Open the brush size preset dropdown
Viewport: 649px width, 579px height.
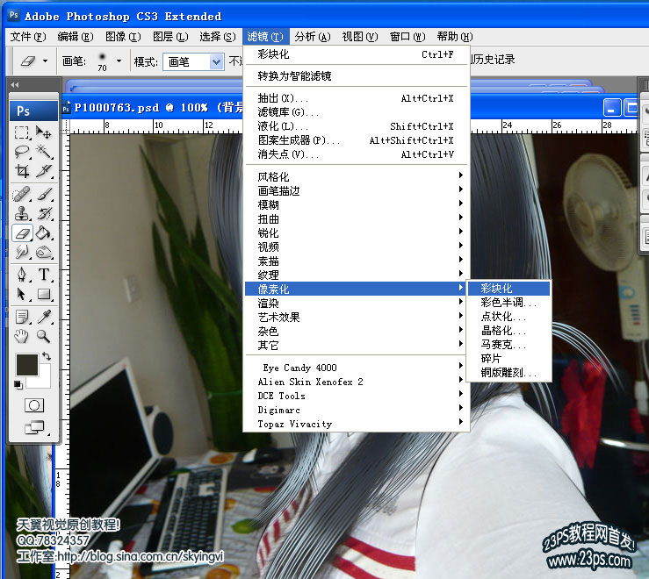tap(119, 61)
